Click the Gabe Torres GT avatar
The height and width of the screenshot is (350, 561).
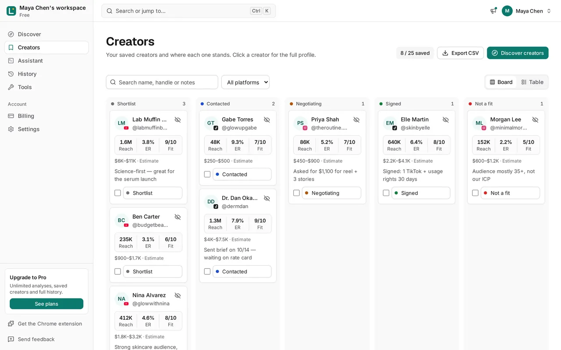211,123
